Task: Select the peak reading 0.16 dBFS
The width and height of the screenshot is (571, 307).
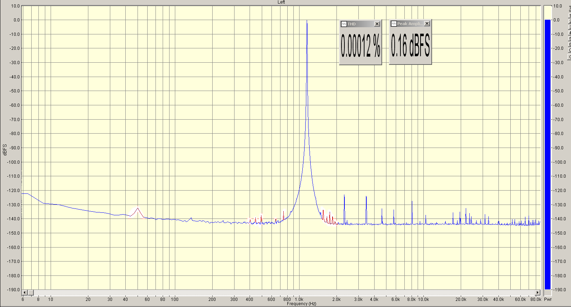Action: [410, 45]
